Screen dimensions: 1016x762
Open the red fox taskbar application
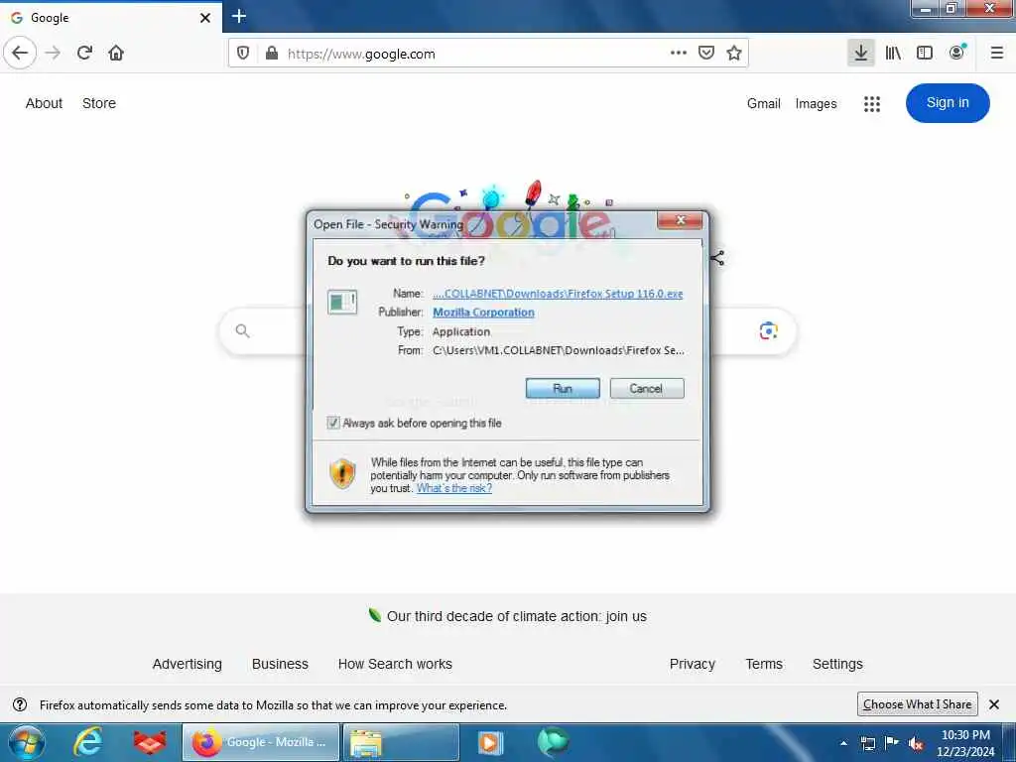click(x=150, y=742)
